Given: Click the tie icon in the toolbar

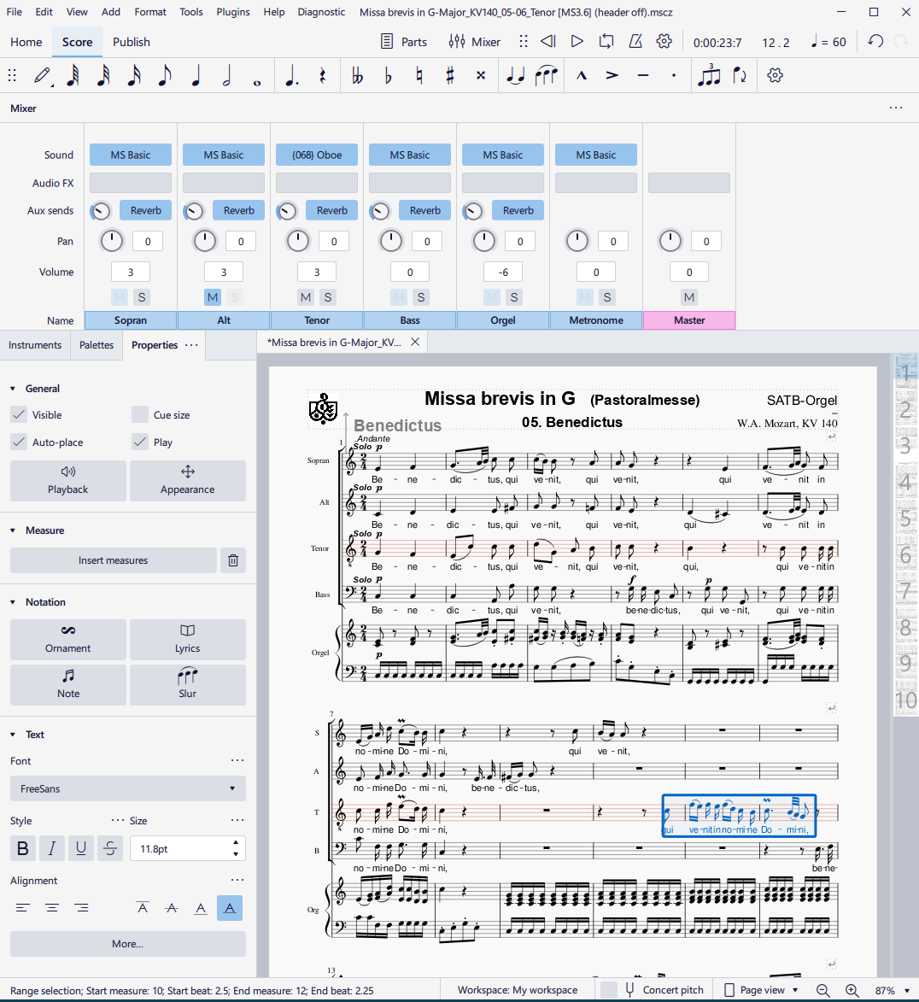Looking at the screenshot, I should click(x=516, y=75).
